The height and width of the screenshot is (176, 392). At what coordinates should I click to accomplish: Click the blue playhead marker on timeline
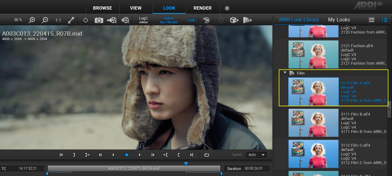coord(186,163)
